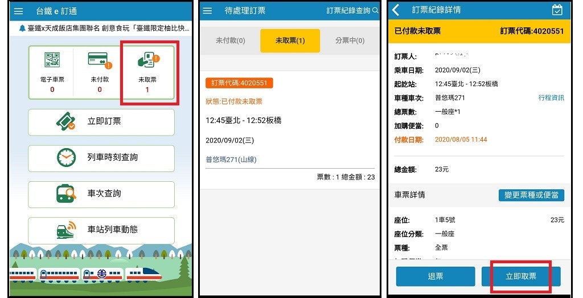Tap 狀態:已付款未取票 status text
This screenshot has width=583, height=298.
pyautogui.click(x=234, y=101)
